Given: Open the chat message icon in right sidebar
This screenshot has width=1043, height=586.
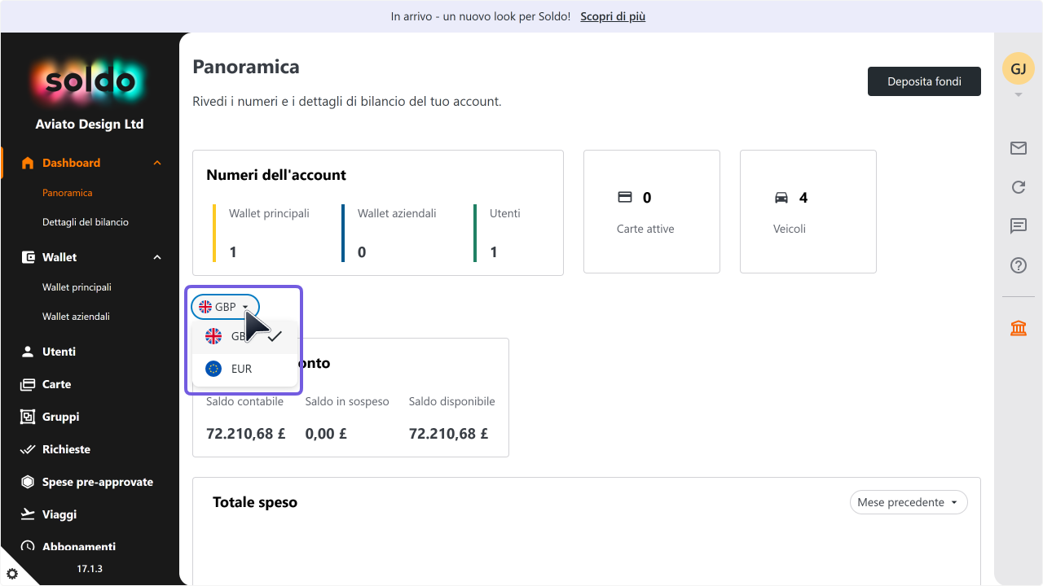Looking at the screenshot, I should [1018, 226].
